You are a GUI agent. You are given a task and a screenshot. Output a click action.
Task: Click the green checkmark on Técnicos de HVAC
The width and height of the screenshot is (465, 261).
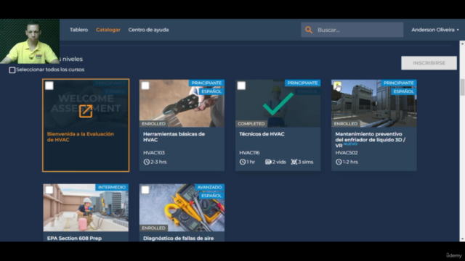278,104
